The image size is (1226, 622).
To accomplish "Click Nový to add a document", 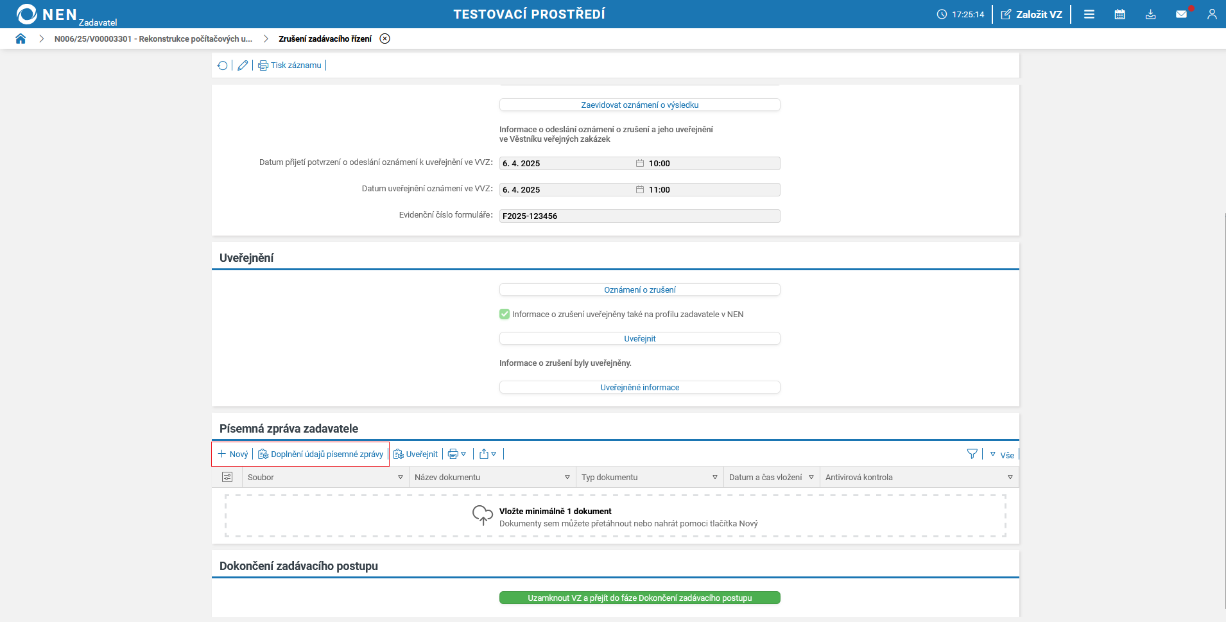I will tap(233, 454).
